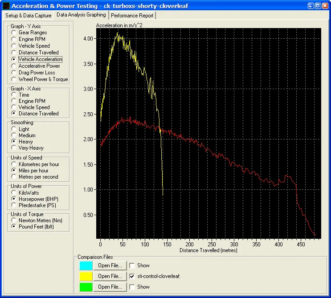This screenshot has height=298, width=331.
Task: Open the Performance Report tab
Action: pyautogui.click(x=132, y=15)
